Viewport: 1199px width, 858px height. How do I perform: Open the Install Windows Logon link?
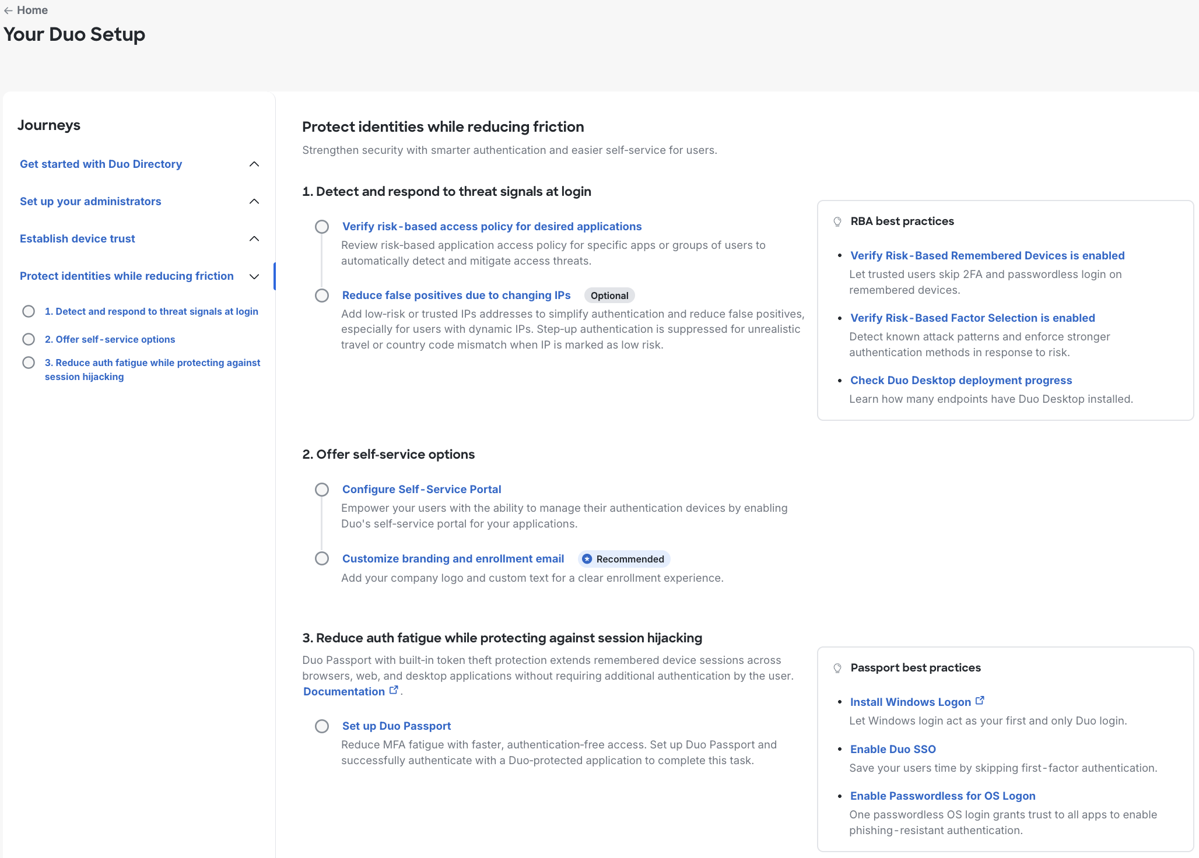coord(910,702)
